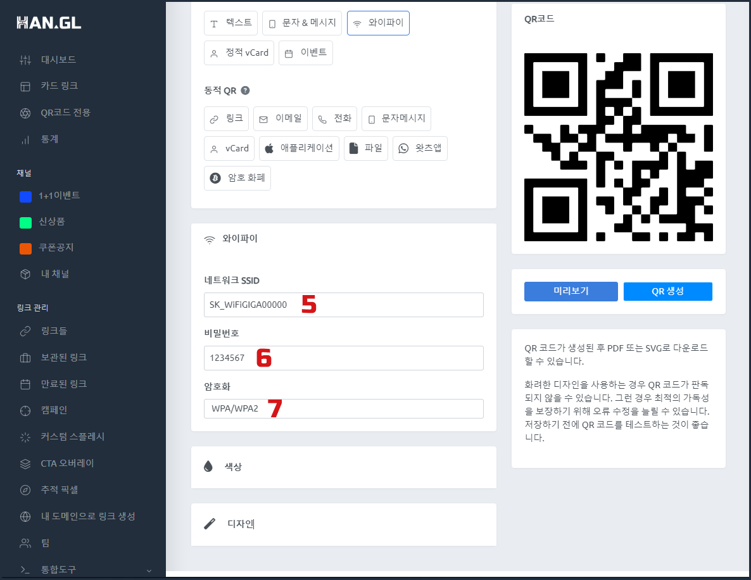Select the 정적 vCard QR type
The width and height of the screenshot is (751, 580).
coord(239,53)
